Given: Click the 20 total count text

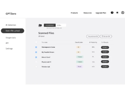Looking at the screenshot, I should click(41, 36).
